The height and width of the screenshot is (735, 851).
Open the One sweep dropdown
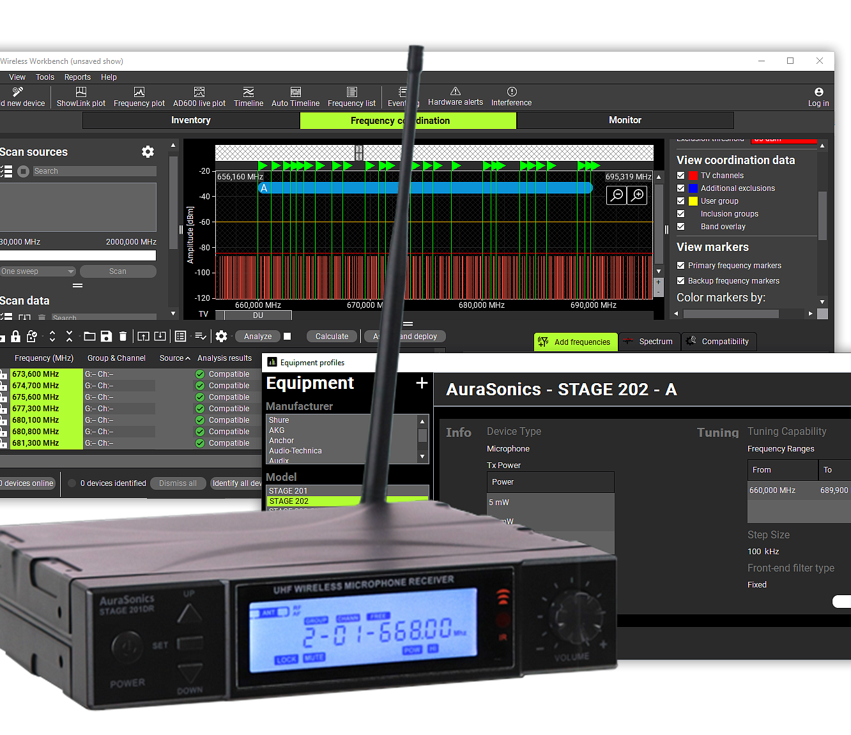pyautogui.click(x=38, y=271)
